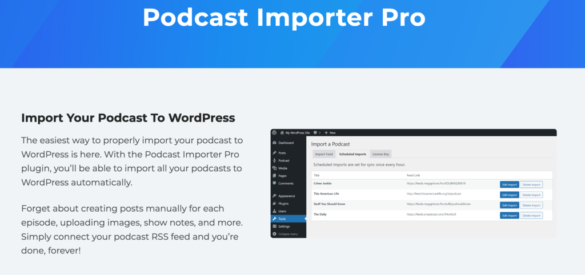Viewport: 585px width, 275px height.
Task: Select the Posts pin icon in sidebar
Action: pyautogui.click(x=274, y=153)
